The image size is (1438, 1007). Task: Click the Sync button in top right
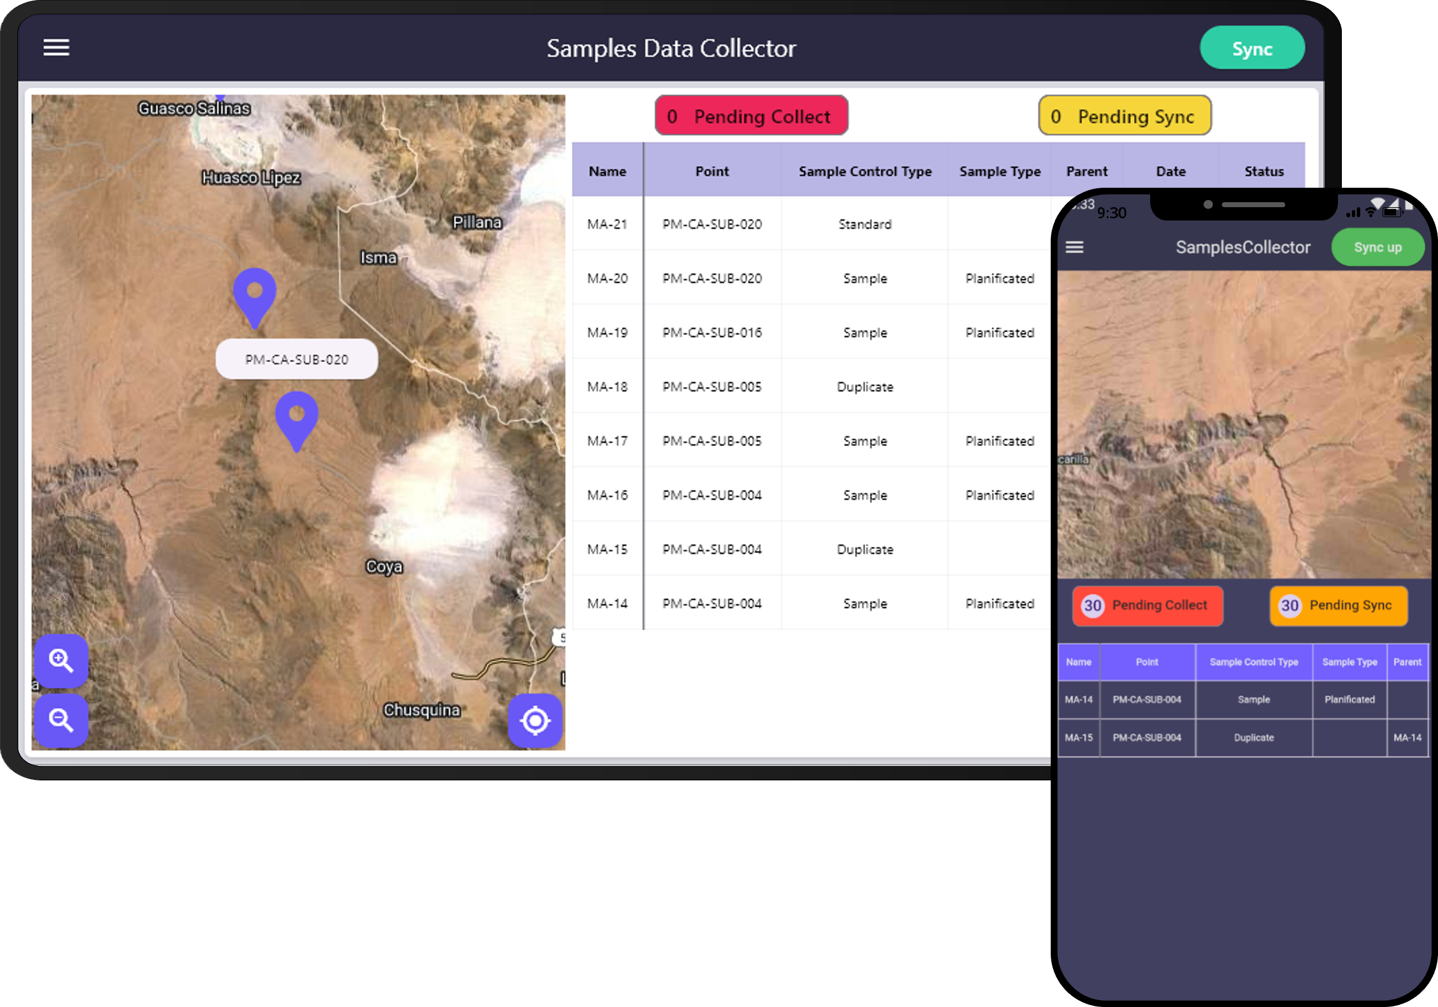[x=1252, y=47]
